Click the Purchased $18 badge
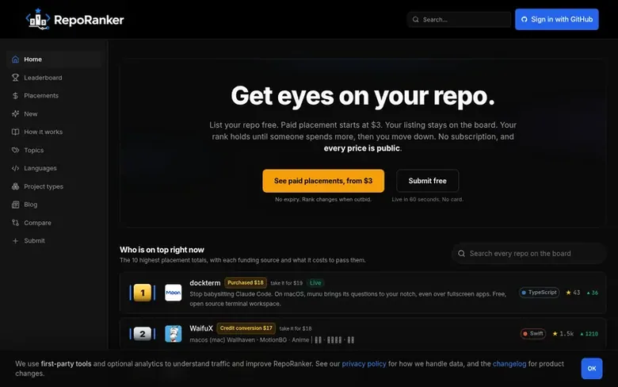The width and height of the screenshot is (618, 387). point(246,283)
